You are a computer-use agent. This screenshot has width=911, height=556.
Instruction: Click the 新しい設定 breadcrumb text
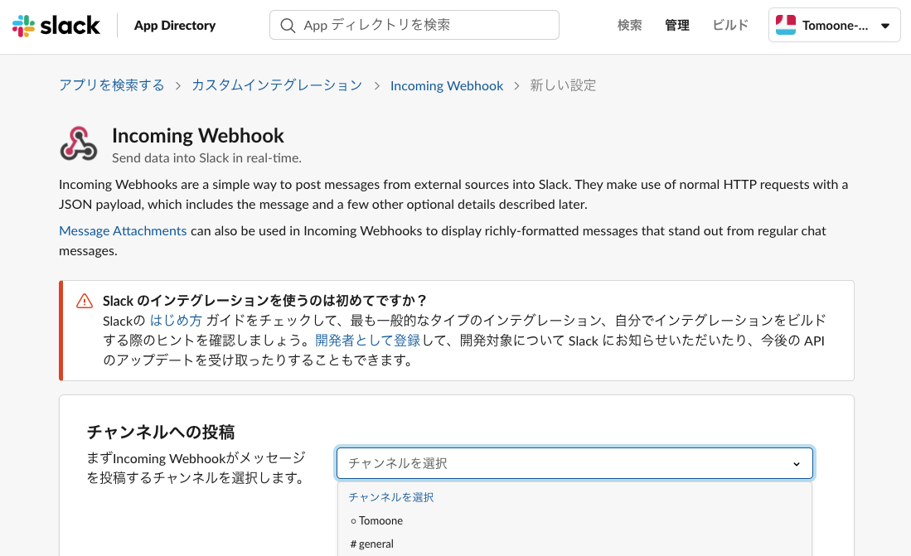(563, 85)
